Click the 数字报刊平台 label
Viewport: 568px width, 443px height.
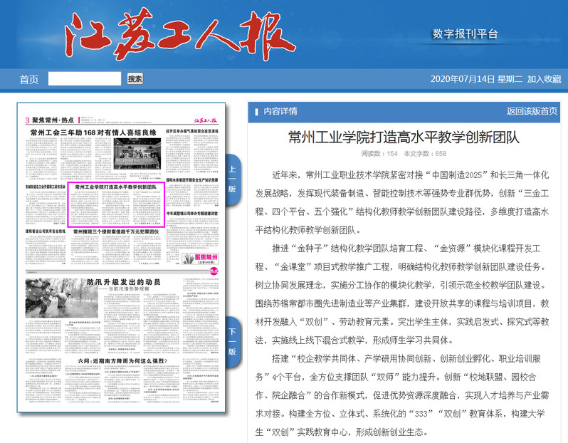[x=466, y=34]
